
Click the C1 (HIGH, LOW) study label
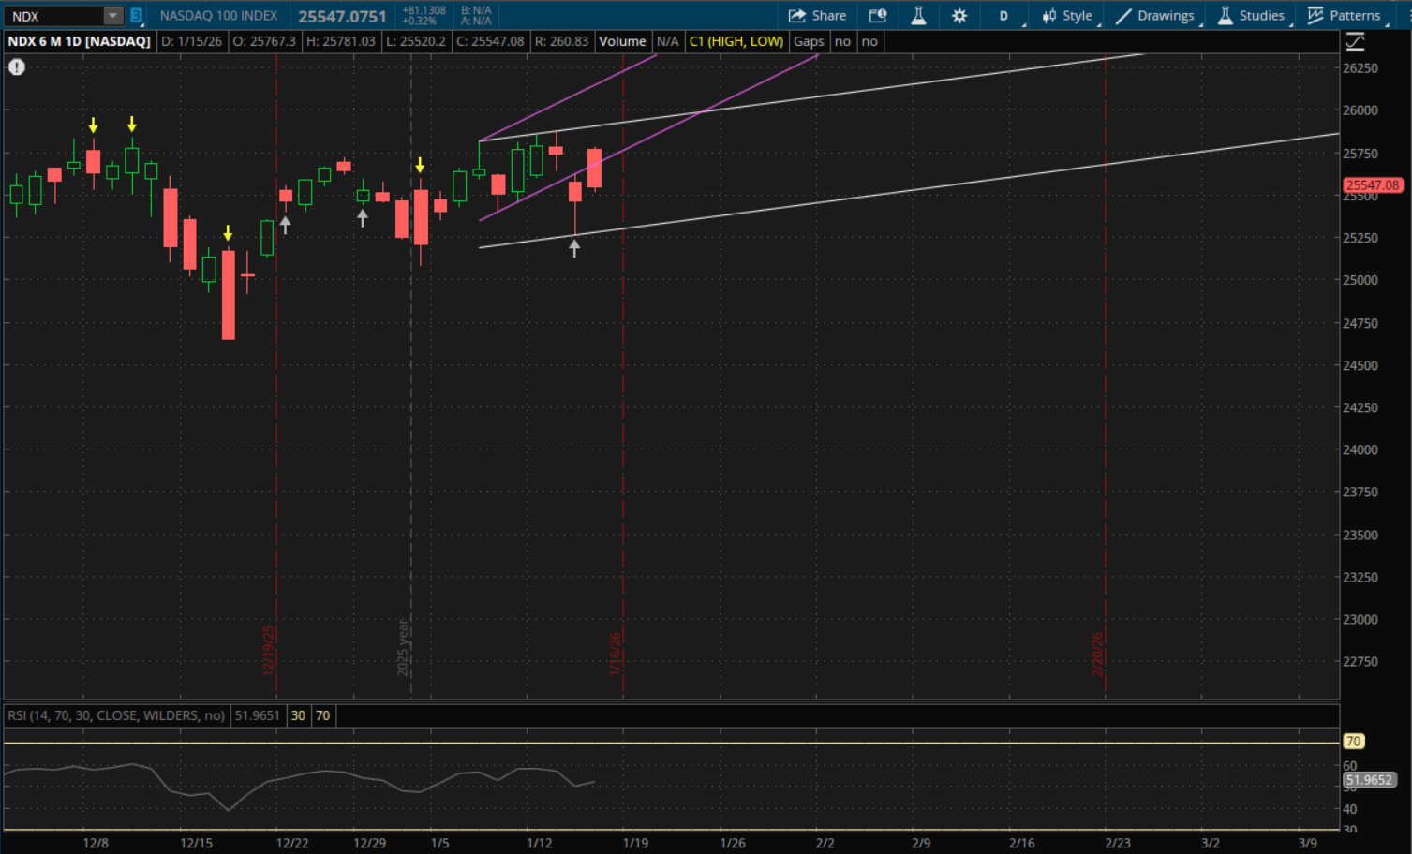pyautogui.click(x=736, y=41)
